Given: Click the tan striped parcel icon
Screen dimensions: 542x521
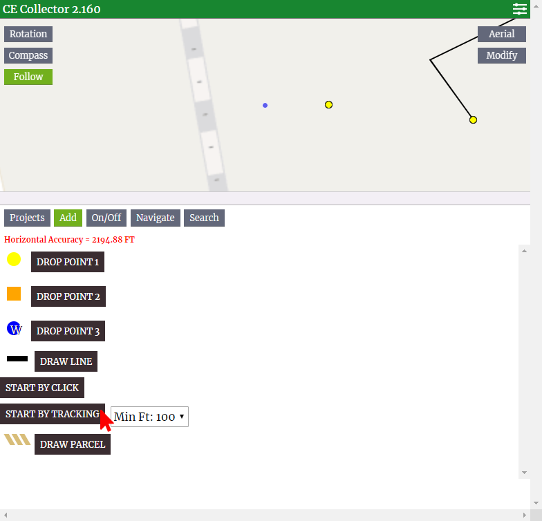Looking at the screenshot, I should coord(17,439).
